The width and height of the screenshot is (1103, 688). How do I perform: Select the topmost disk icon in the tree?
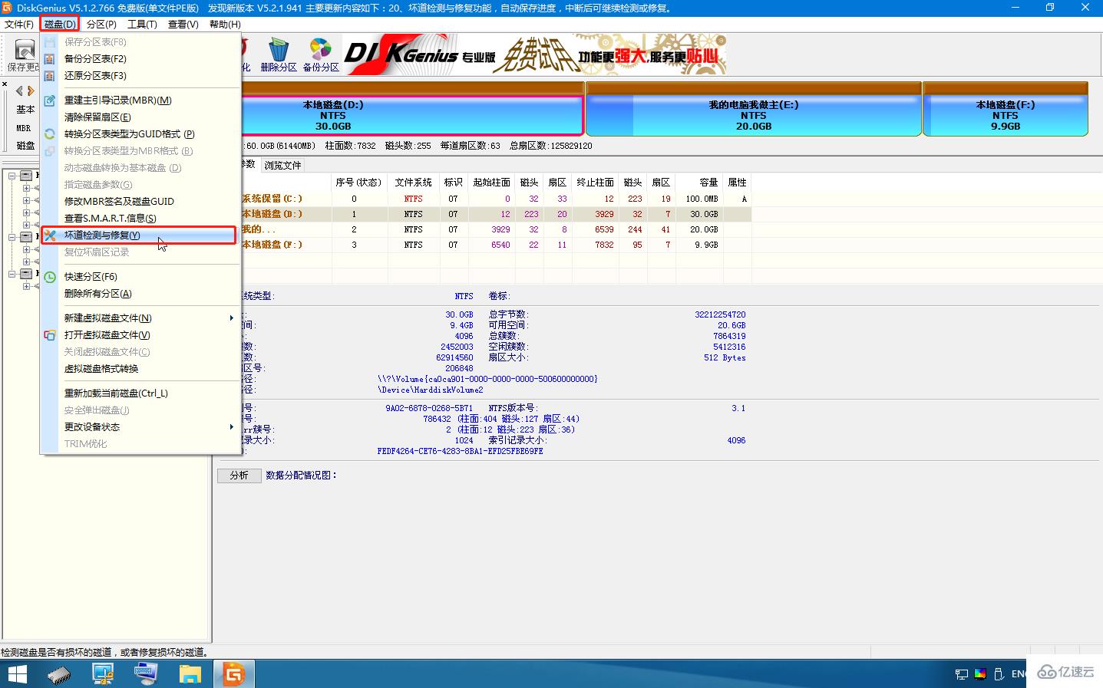point(25,176)
